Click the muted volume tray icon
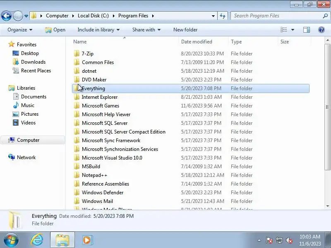This screenshot has width=331, height=248. (289, 240)
